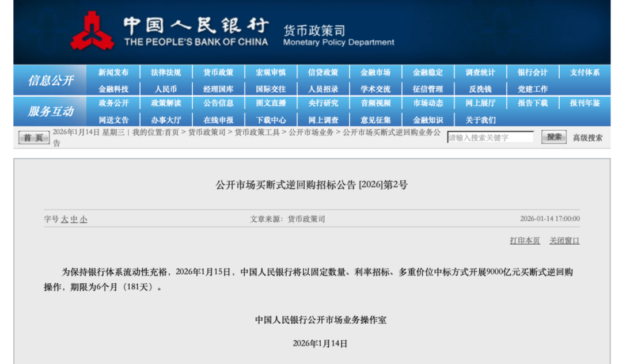Select 意见征集 navigation link

click(x=376, y=120)
